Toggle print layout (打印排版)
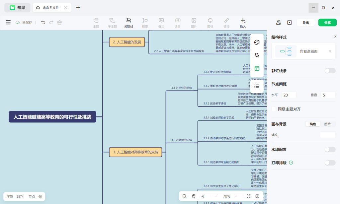The height and width of the screenshot is (204, 340). (x=330, y=163)
